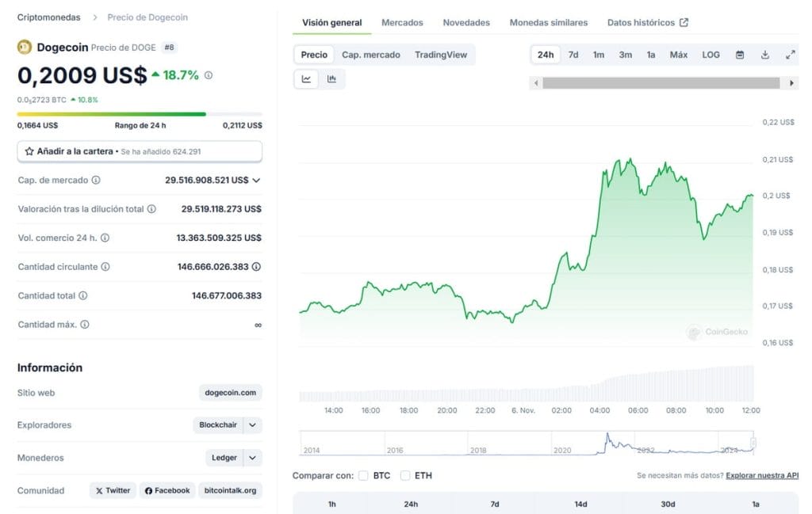Image resolution: width=812 pixels, height=514 pixels.
Task: Expand chart to fullscreen
Action: click(x=791, y=55)
